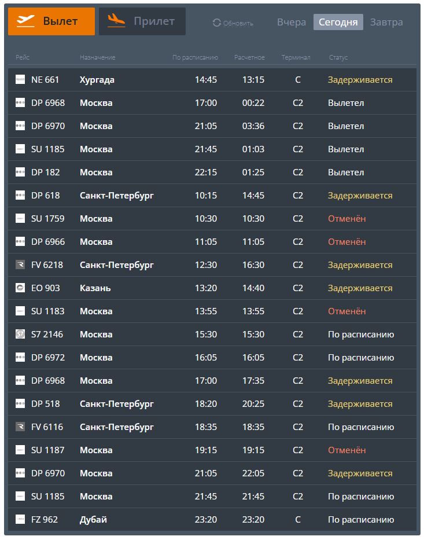Click the refresh icon next to Обновить
Viewport: 424px width, 540px height.
[217, 23]
